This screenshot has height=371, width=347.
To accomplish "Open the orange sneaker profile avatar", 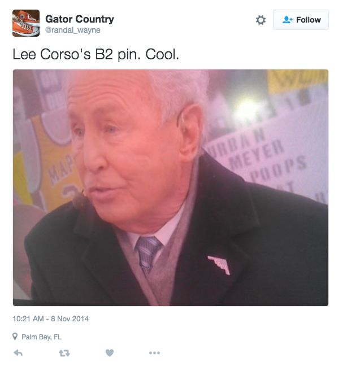I will tap(26, 23).
